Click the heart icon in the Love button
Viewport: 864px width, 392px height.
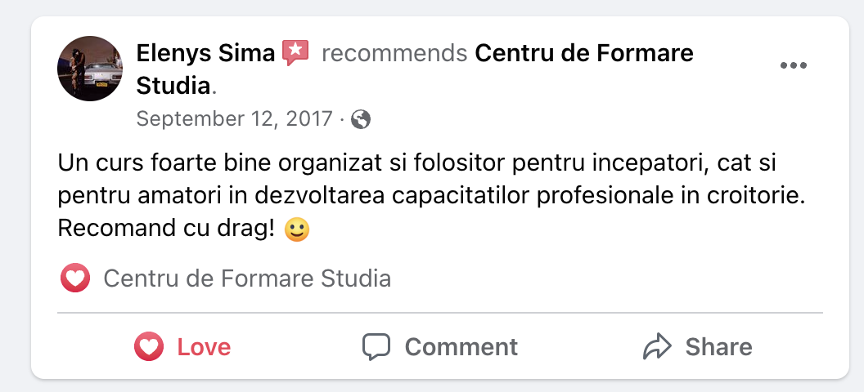(148, 347)
